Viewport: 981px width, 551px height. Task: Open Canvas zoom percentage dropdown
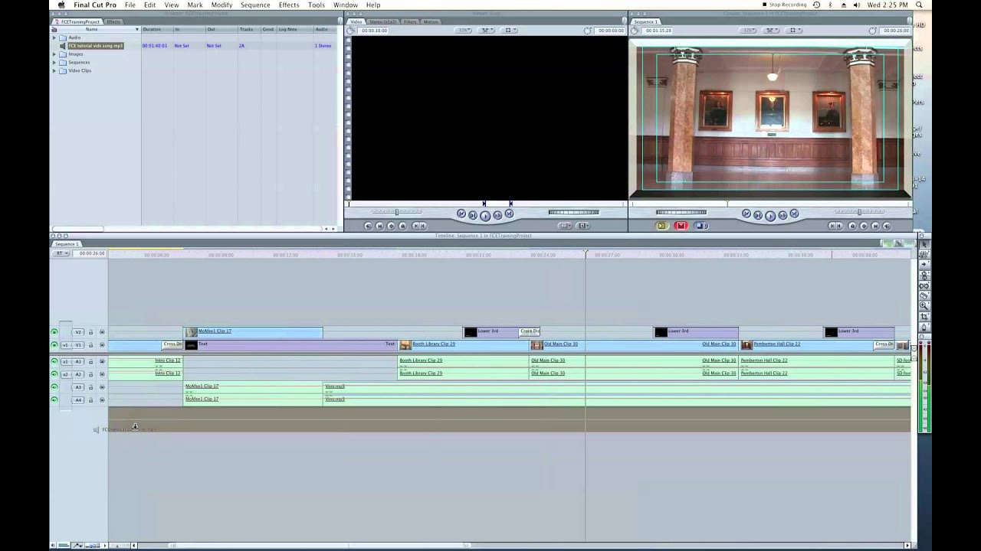[750, 31]
